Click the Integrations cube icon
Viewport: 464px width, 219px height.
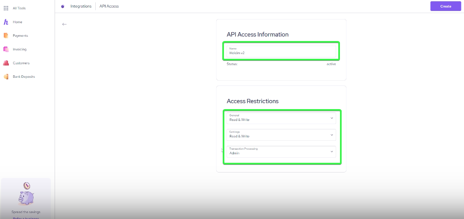coord(62,6)
